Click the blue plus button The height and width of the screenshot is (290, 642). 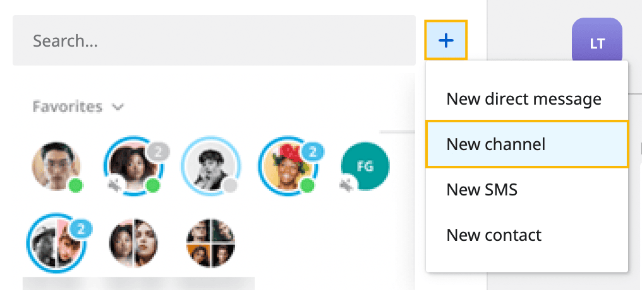click(446, 40)
